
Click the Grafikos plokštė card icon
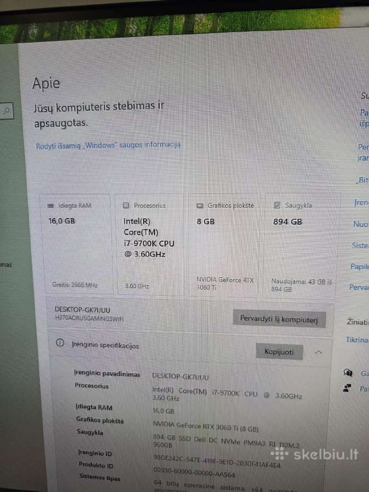click(x=200, y=206)
